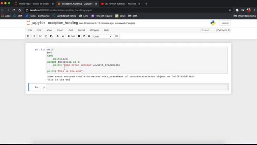
Task: Move selected cell down arrow
Action: 63,36
